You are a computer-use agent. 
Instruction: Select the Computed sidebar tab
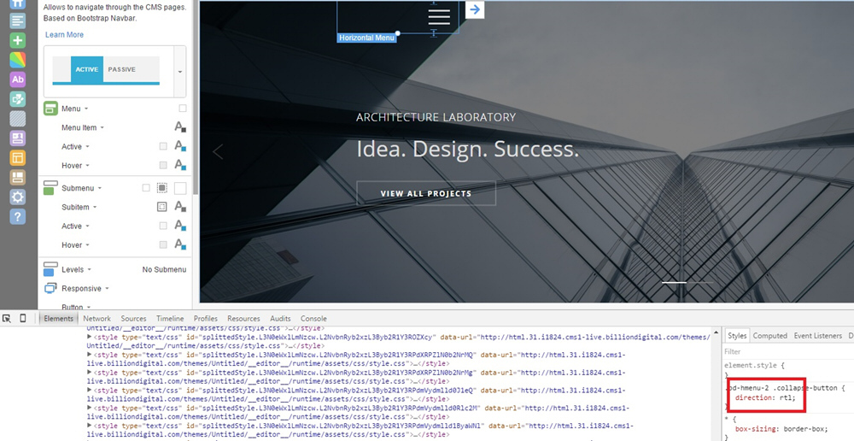click(x=770, y=336)
